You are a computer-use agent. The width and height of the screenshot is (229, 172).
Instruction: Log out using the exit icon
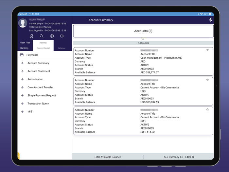coord(62,36)
